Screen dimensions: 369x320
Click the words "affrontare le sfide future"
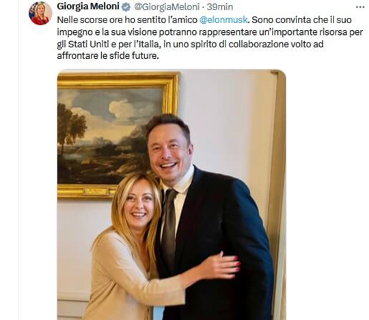tap(107, 56)
